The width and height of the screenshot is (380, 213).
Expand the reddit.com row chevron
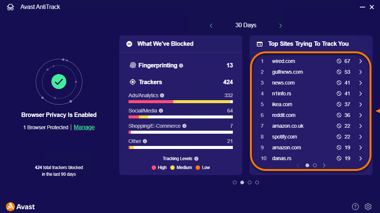[361, 115]
